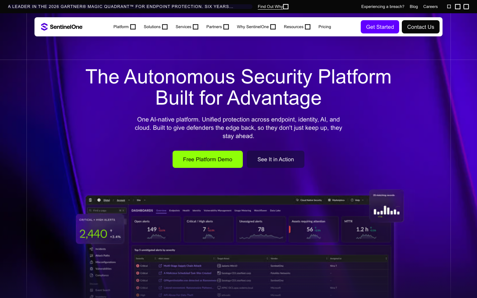The width and height of the screenshot is (477, 298).
Task: Click the A Malicious Scheduled Task Was Created alert
Action: [x=187, y=273]
